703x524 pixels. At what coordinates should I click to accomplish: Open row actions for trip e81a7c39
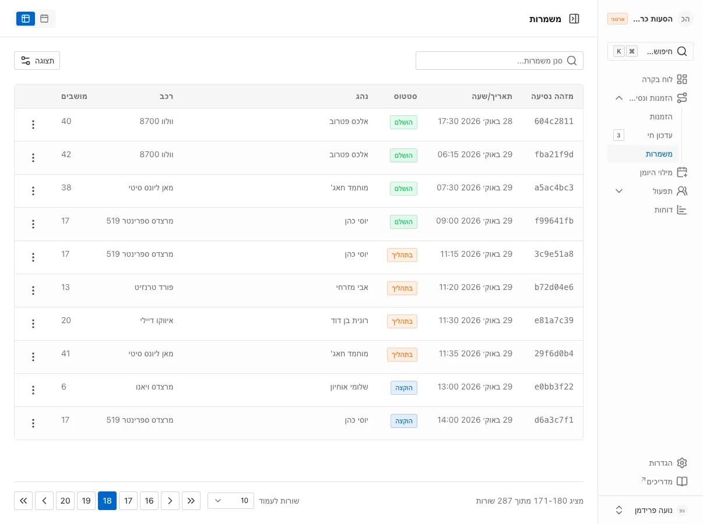(33, 324)
